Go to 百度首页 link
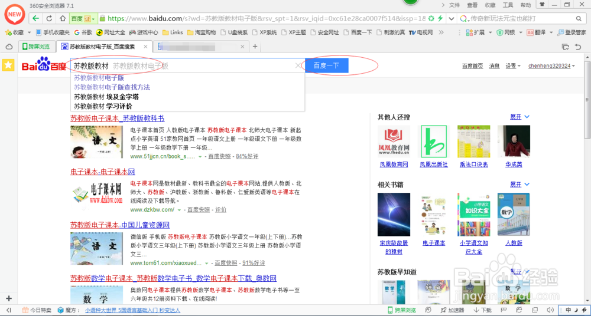Image resolution: width=591 pixels, height=316 pixels. pos(472,66)
